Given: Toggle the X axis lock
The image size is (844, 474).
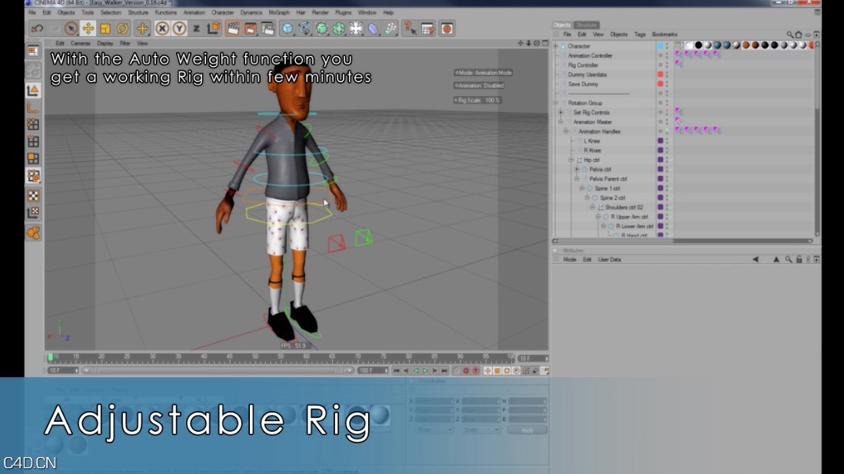Looking at the screenshot, I should click(x=161, y=28).
